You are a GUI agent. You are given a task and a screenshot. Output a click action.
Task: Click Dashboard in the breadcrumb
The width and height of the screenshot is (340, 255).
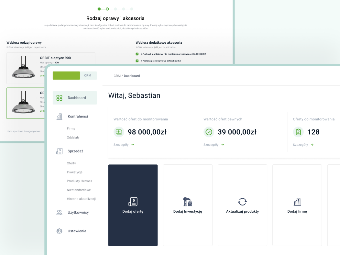(132, 76)
